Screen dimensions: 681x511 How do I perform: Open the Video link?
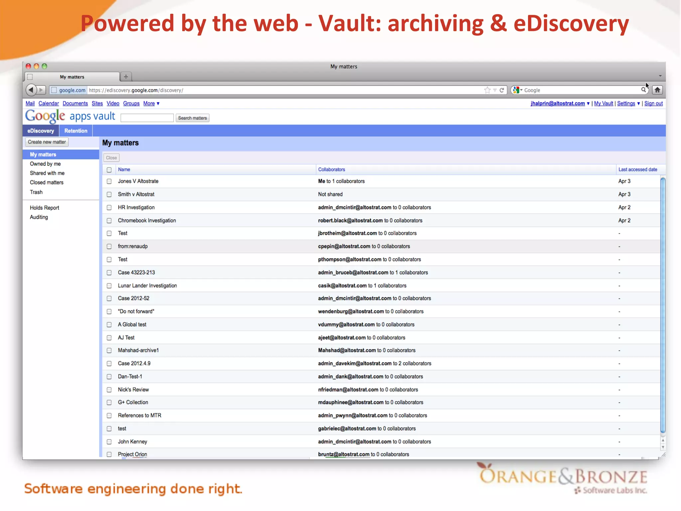[x=113, y=103]
